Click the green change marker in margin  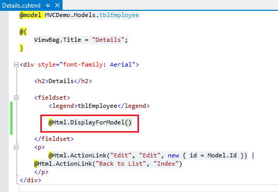pos(11,118)
